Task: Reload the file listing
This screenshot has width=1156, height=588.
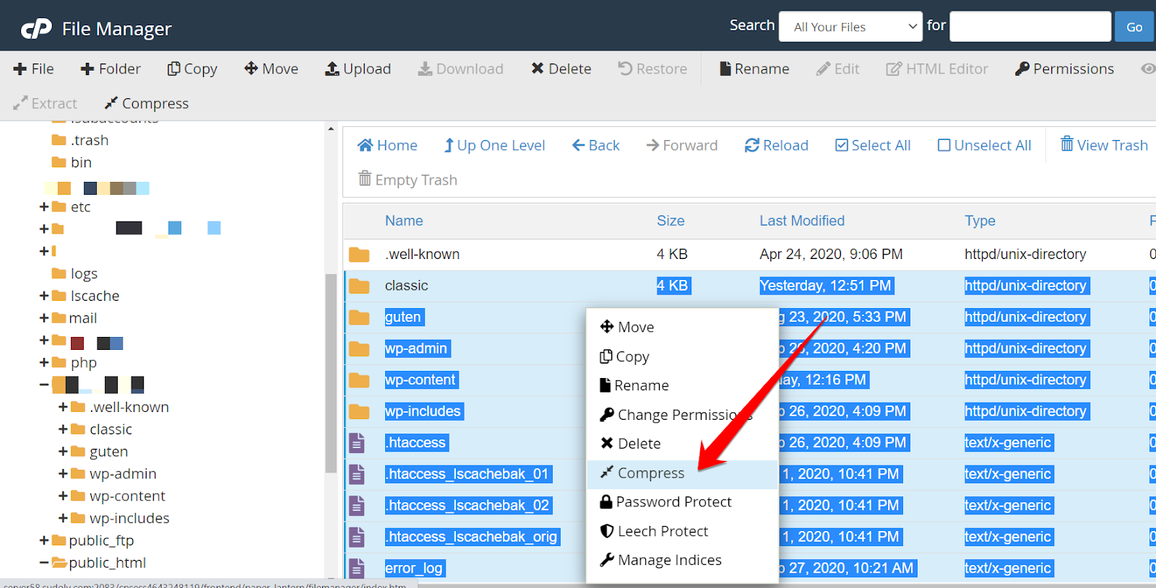Action: tap(776, 145)
